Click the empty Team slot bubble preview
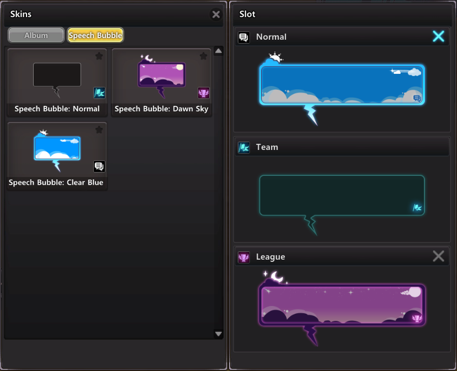457x371 pixels. point(342,196)
